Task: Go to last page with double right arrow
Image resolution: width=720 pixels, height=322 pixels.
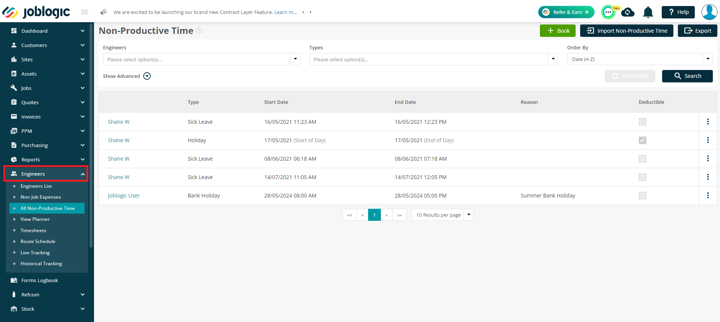Action: 399,215
